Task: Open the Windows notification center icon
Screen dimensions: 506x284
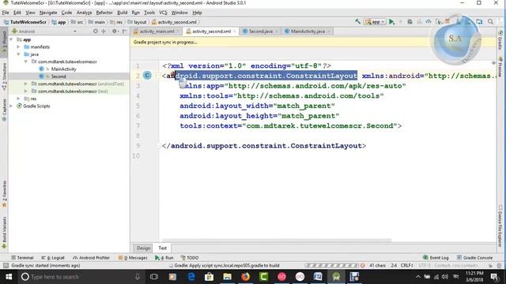Action: point(494,277)
